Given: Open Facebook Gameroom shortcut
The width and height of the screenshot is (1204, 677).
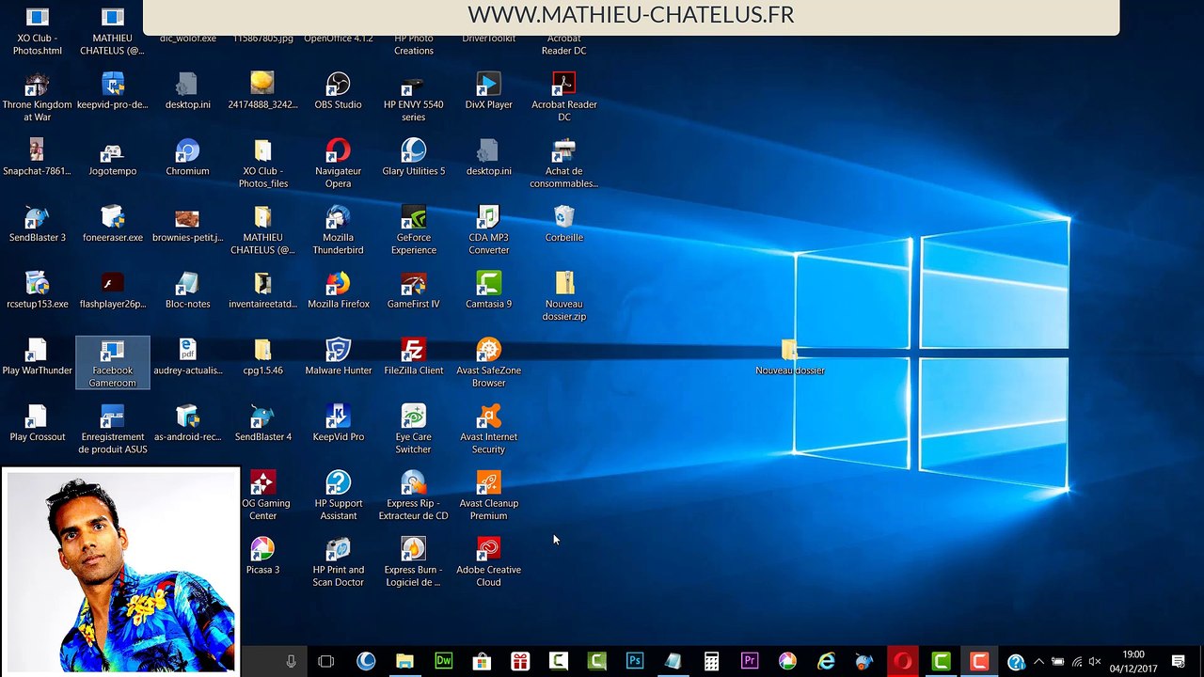Looking at the screenshot, I should click(112, 363).
